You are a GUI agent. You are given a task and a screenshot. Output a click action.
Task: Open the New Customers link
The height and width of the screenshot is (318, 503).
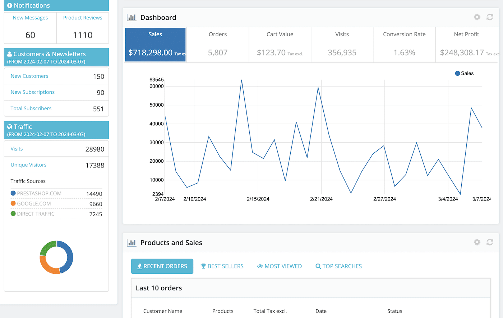(x=29, y=76)
